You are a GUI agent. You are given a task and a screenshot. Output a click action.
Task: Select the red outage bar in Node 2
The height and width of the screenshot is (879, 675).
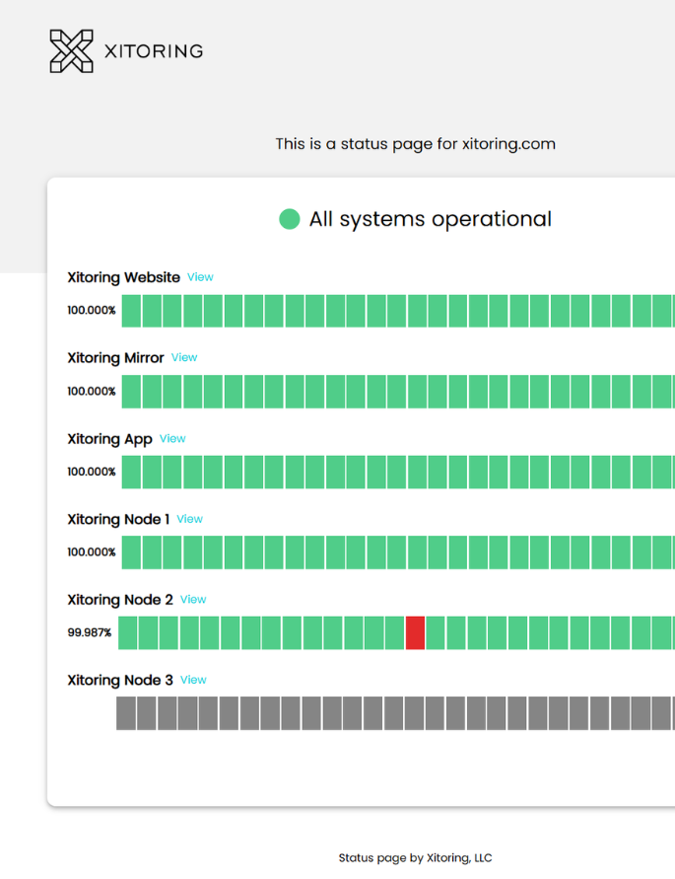[x=415, y=633]
